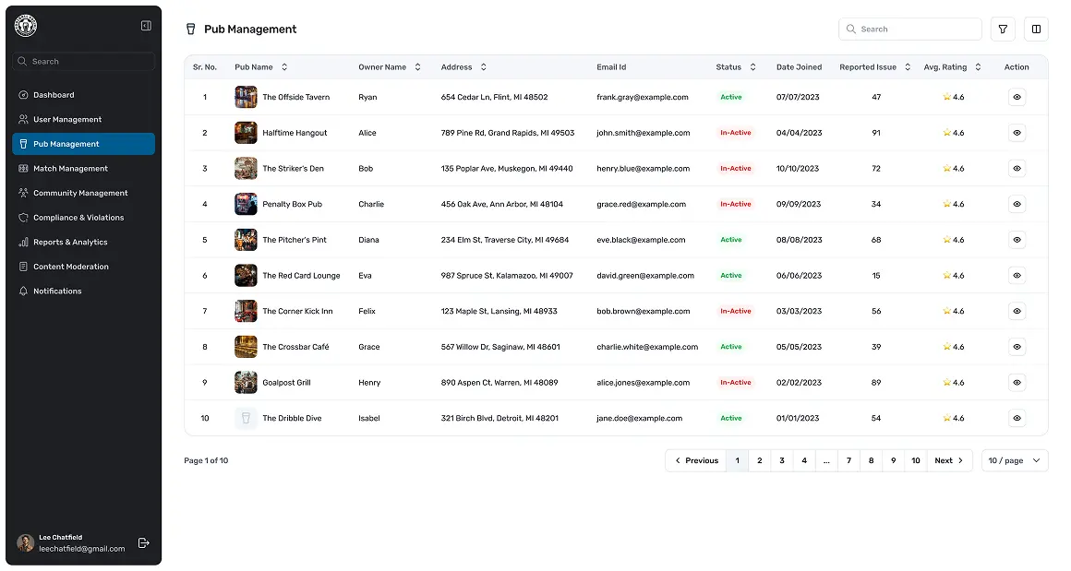Screen dimensions: 1071x571
Task: Sort by Avg. Rating column
Action: click(978, 67)
